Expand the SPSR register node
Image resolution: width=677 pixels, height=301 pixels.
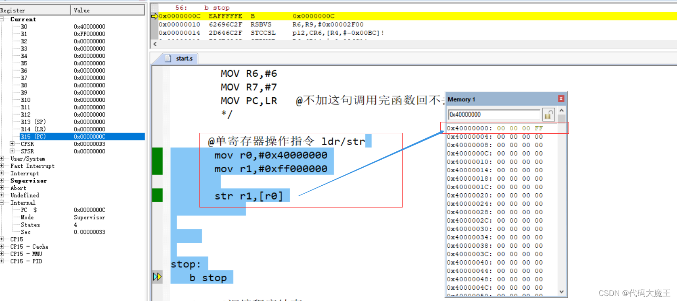[12, 151]
